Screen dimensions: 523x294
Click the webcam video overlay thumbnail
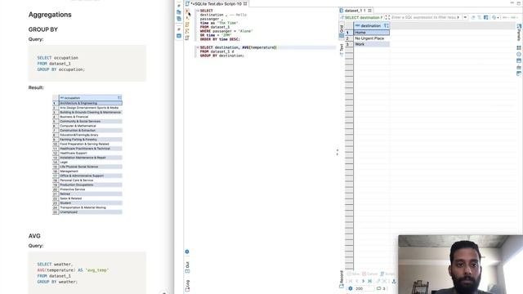coord(461,265)
